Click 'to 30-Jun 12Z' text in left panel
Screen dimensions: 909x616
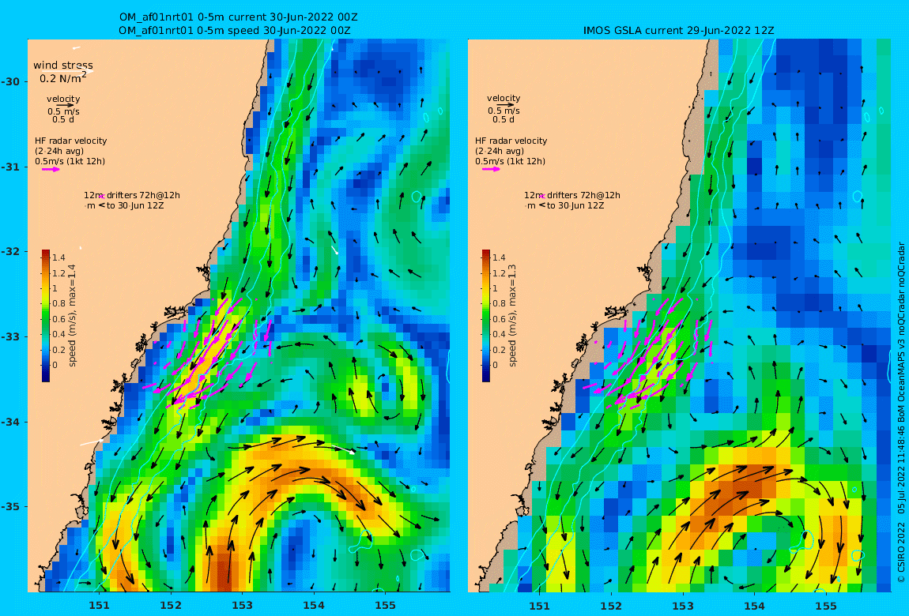click(x=135, y=205)
